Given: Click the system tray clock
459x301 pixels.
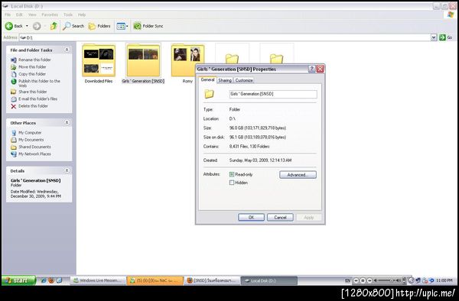Looking at the screenshot, I should (x=444, y=280).
